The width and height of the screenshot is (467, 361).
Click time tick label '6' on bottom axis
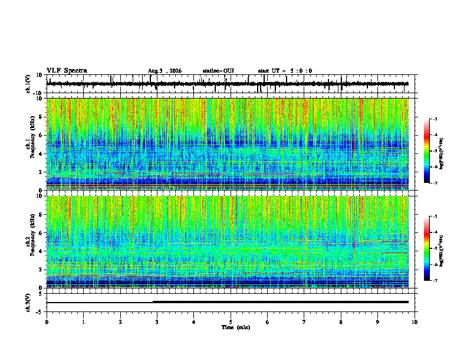(268, 322)
